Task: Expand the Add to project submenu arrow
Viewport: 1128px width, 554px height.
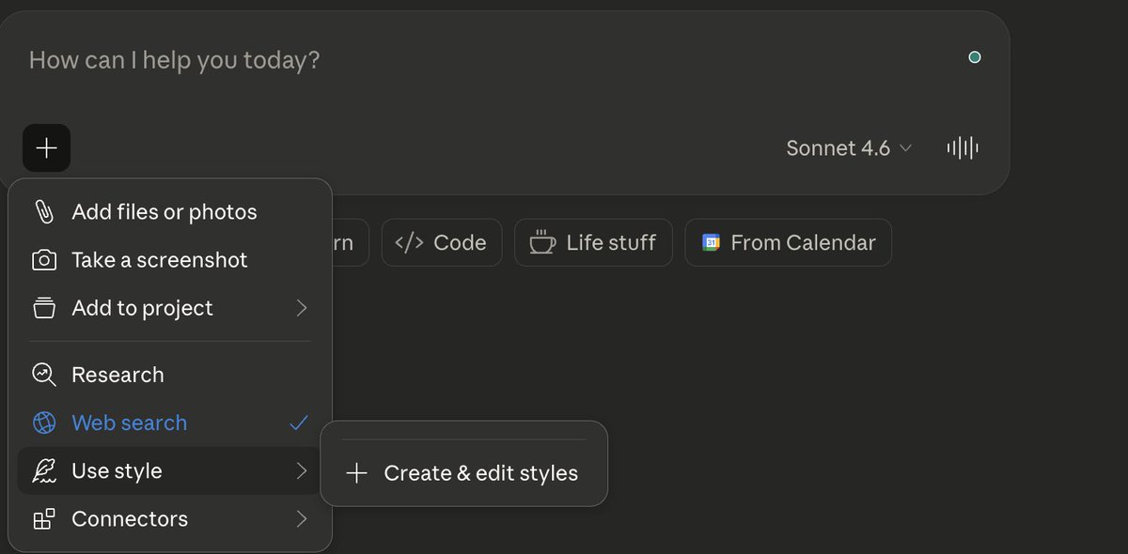Action: point(301,308)
